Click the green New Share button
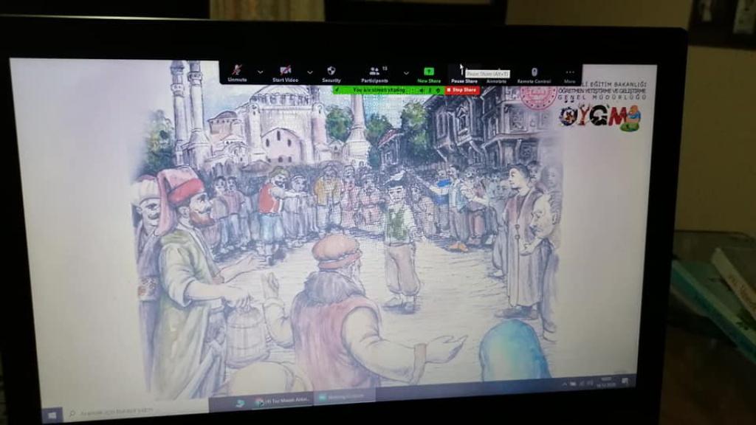Image resolution: width=756 pixels, height=425 pixels. tap(429, 75)
